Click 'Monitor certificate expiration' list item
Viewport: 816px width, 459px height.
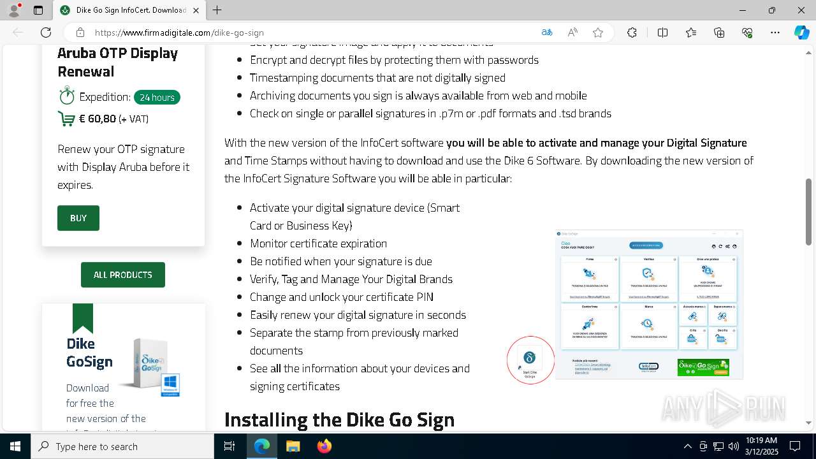pos(318,244)
